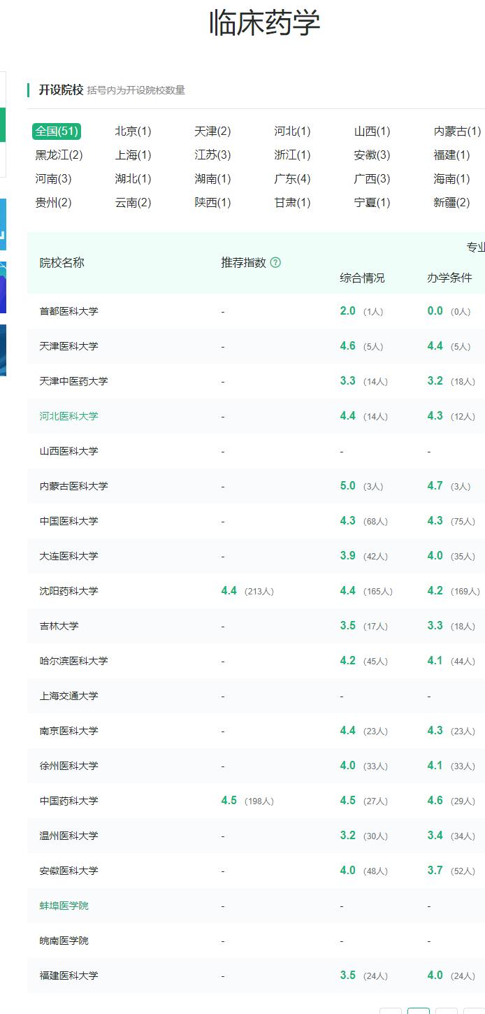Image resolution: width=485 pixels, height=1014 pixels.
Task: Show schools in 贵州(2)
Action: coord(53,203)
